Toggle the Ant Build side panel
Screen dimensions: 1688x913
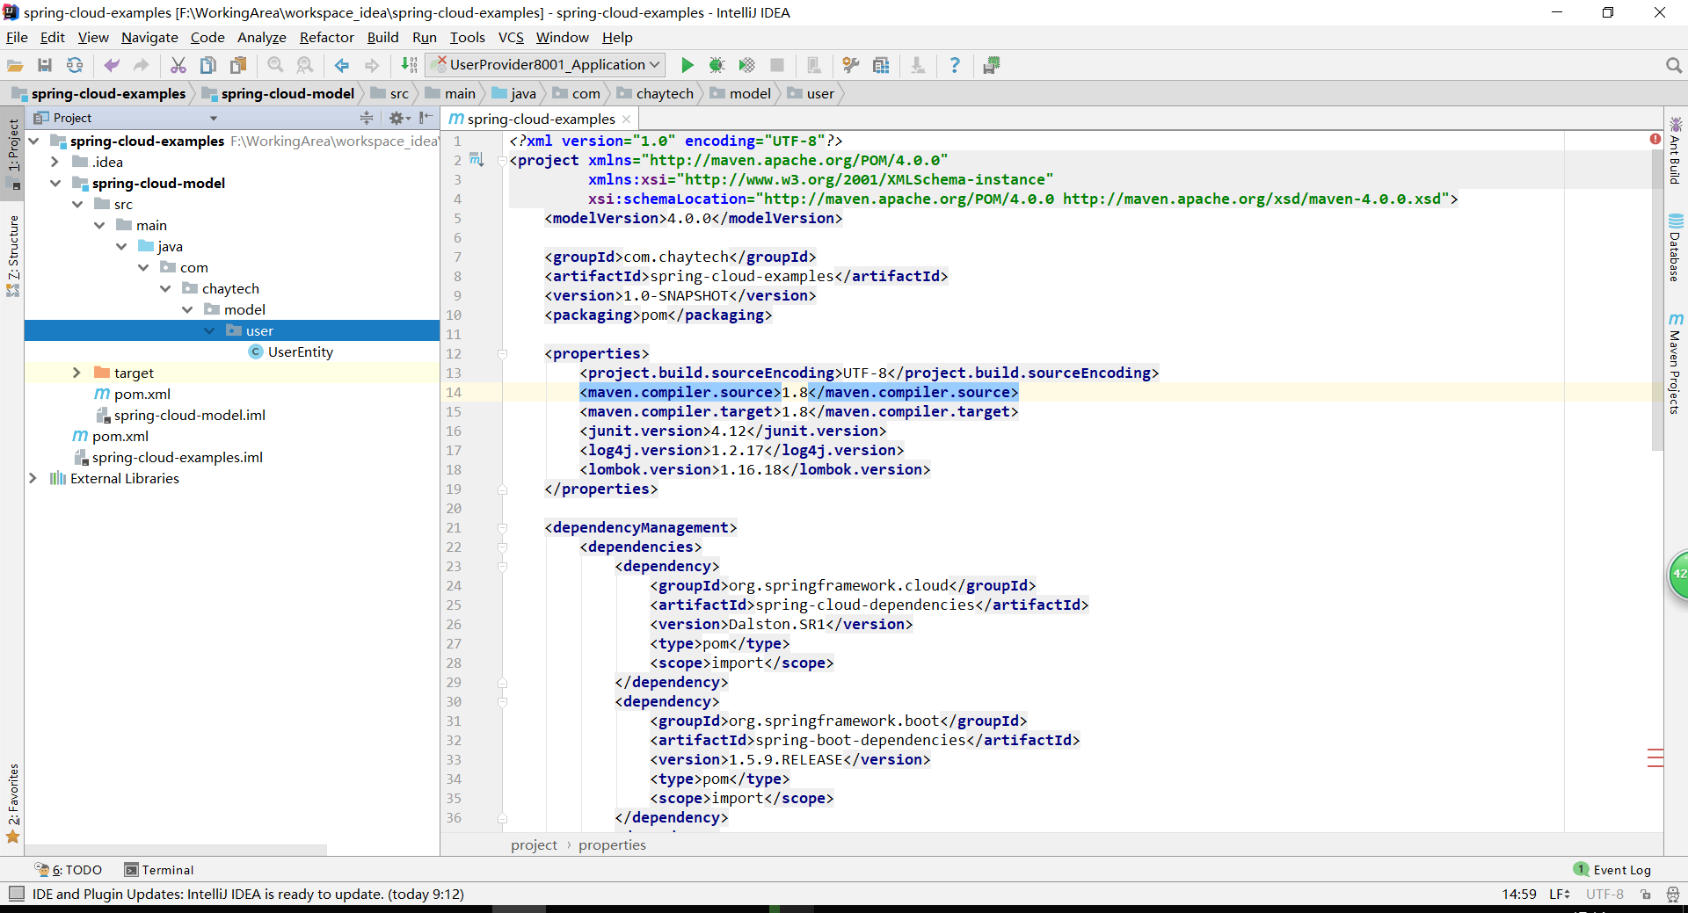coord(1676,150)
